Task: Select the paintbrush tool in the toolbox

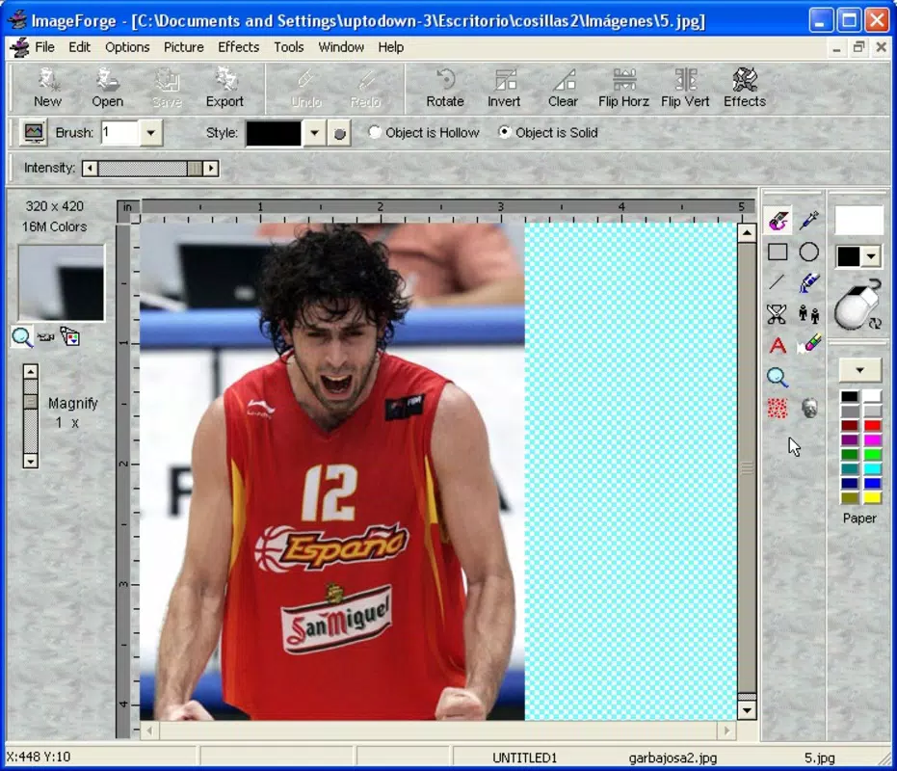Action: [x=778, y=221]
